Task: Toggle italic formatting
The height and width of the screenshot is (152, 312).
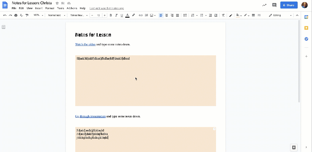Action: pyautogui.click(x=116, y=15)
